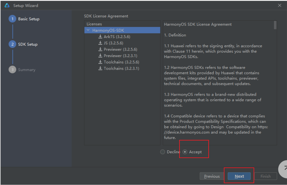287x185 pixels.
Task: Click the step 1 circle icon
Action: tap(12, 19)
